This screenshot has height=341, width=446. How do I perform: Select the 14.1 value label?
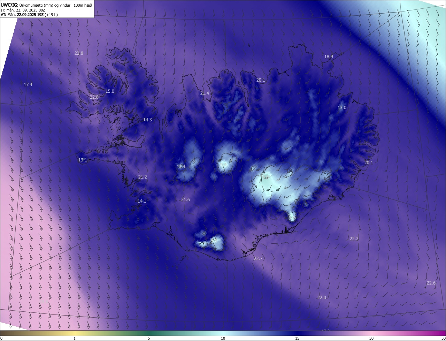[142, 201]
